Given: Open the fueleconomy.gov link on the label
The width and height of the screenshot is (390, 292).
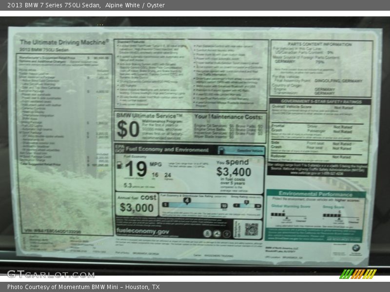Looking at the screenshot, I should click(143, 232).
